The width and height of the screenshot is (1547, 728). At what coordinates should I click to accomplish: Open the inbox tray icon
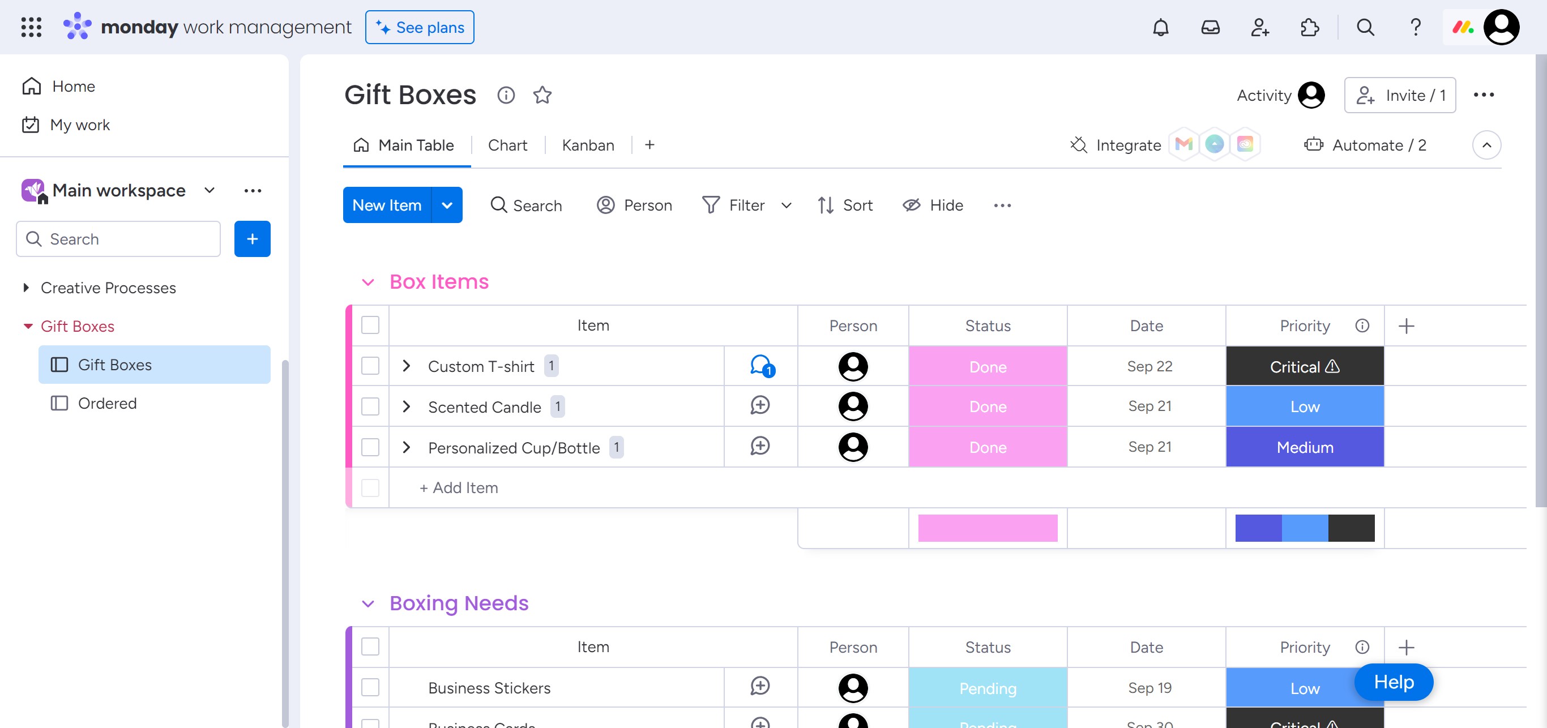1210,27
